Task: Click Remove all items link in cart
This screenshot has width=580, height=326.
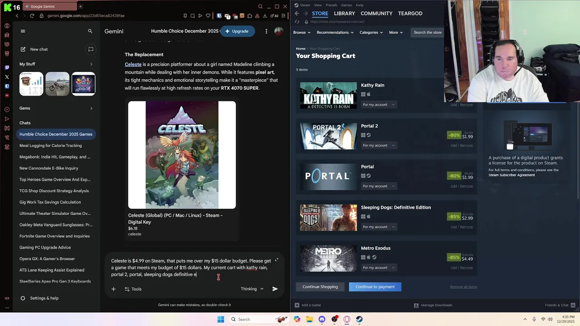Action: point(463,287)
